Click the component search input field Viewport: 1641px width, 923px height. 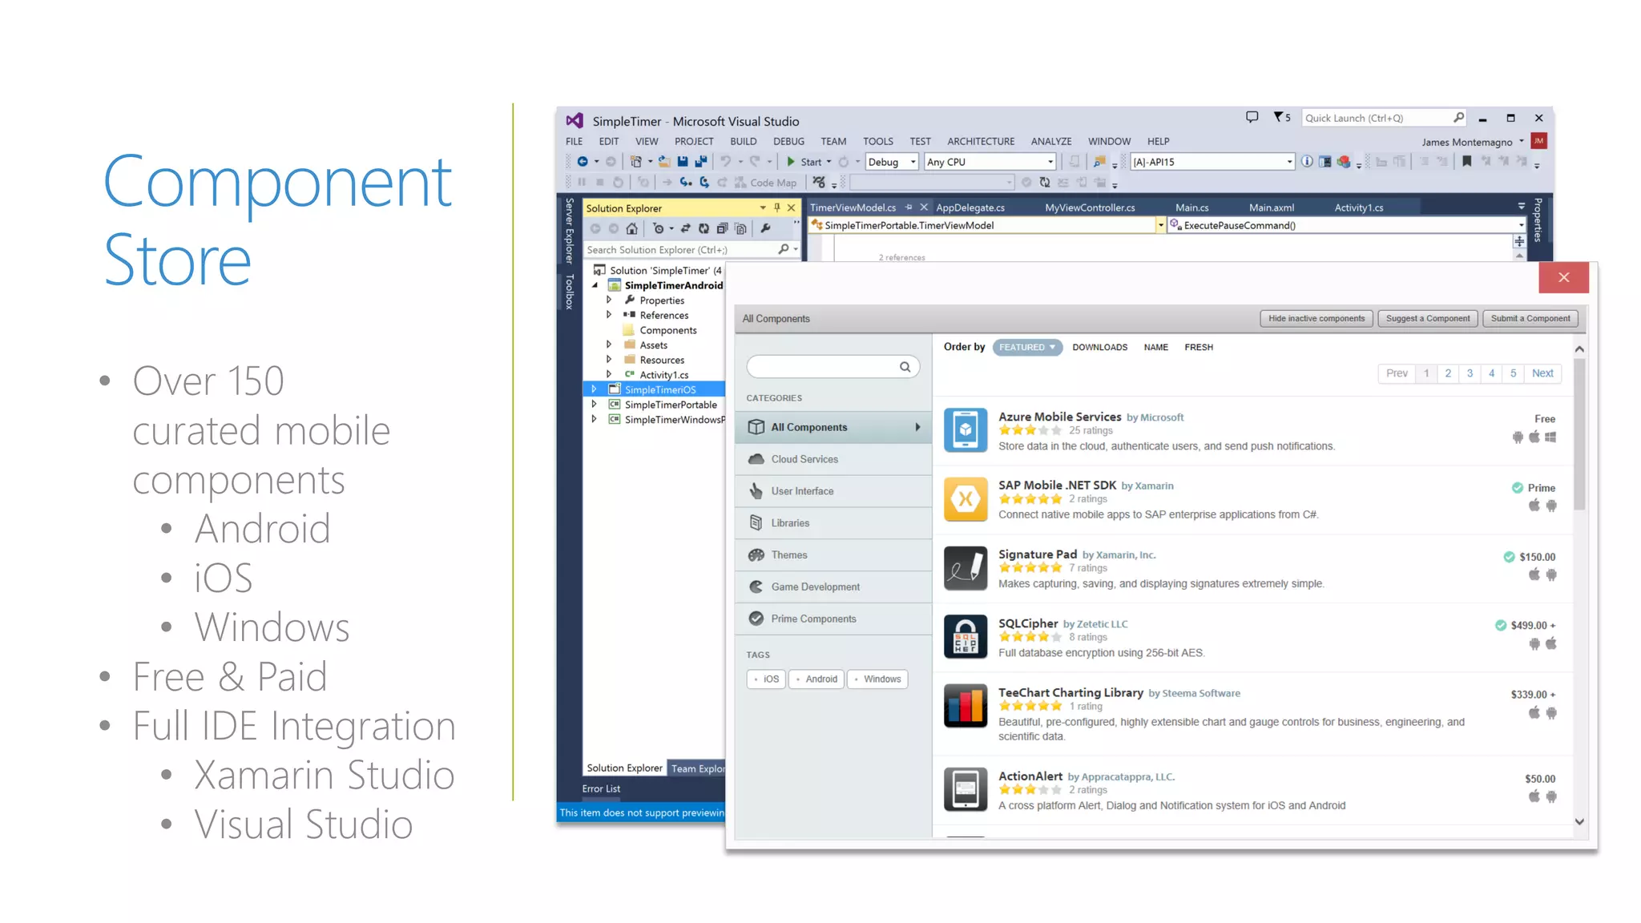click(833, 367)
